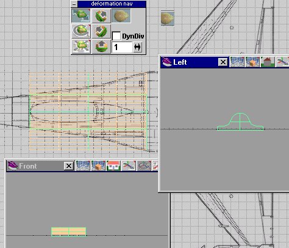The width and height of the screenshot is (289, 248).
Task: Collapse the deformation nav panel with minus button
Action: click(74, 4)
